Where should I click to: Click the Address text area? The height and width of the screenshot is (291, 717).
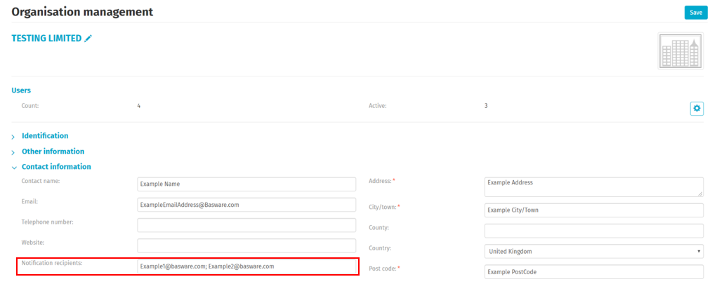593,187
